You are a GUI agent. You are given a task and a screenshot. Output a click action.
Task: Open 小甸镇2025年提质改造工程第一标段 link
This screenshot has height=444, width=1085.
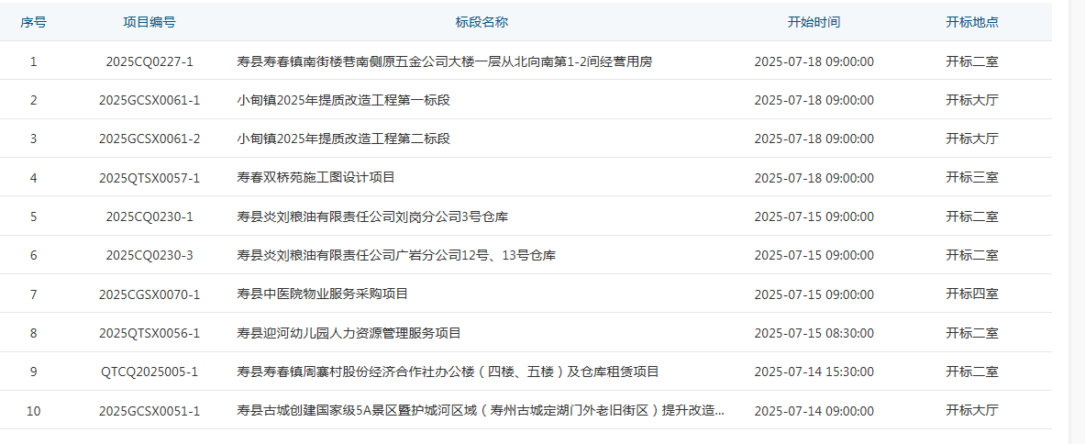[343, 100]
